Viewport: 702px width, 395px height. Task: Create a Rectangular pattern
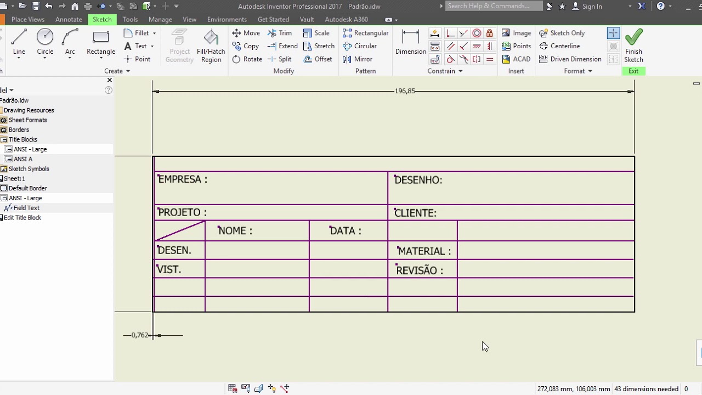[x=365, y=33]
